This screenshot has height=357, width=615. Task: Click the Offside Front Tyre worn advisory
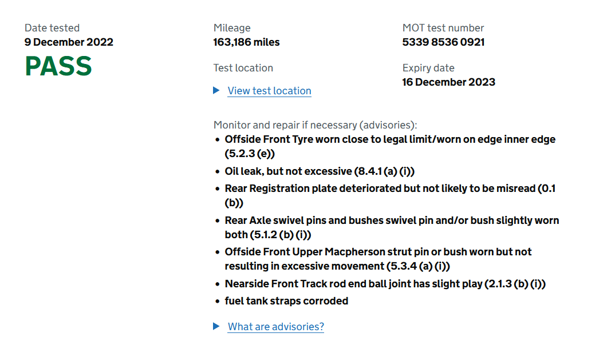pos(390,146)
